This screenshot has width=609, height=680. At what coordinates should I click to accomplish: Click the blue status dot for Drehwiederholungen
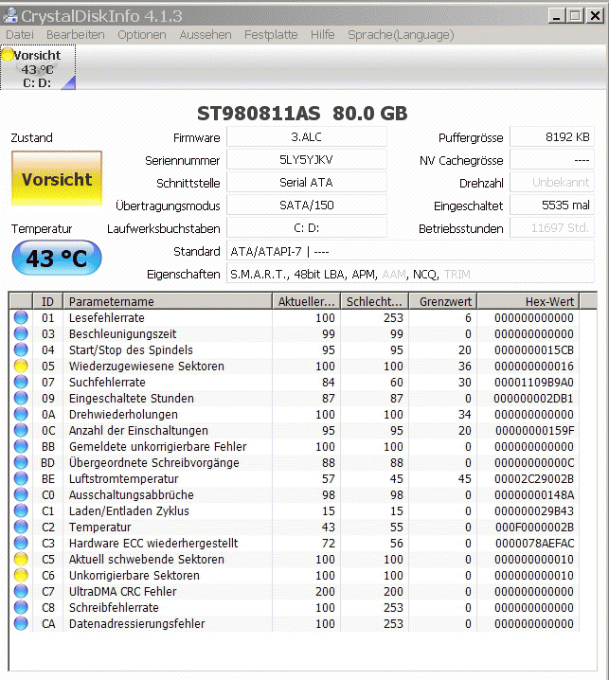click(21, 414)
